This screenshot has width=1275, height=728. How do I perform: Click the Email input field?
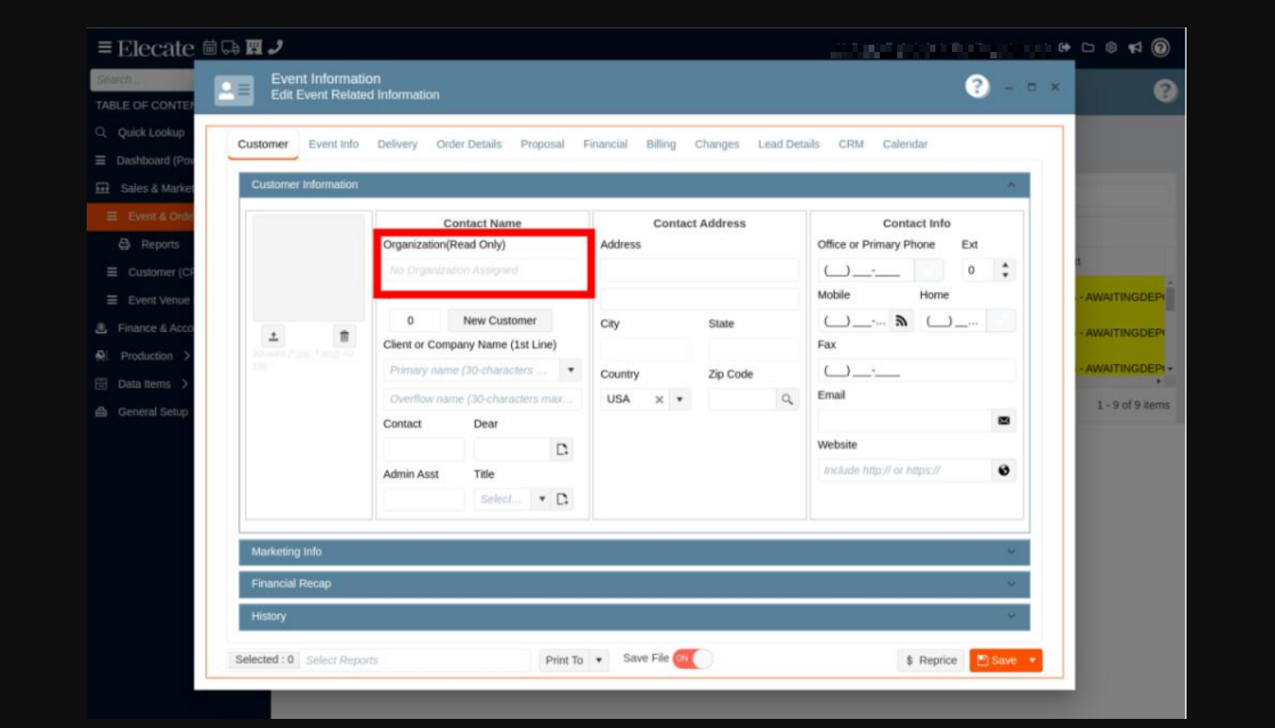pyautogui.click(x=904, y=421)
